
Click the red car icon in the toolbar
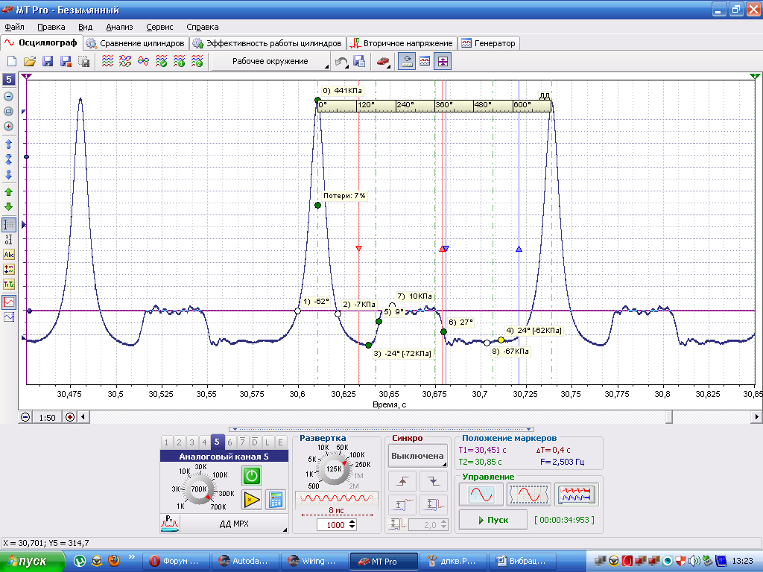pos(383,61)
